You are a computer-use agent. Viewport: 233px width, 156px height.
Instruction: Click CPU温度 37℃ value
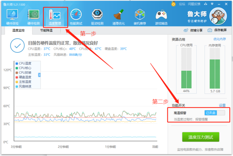pos(47,49)
